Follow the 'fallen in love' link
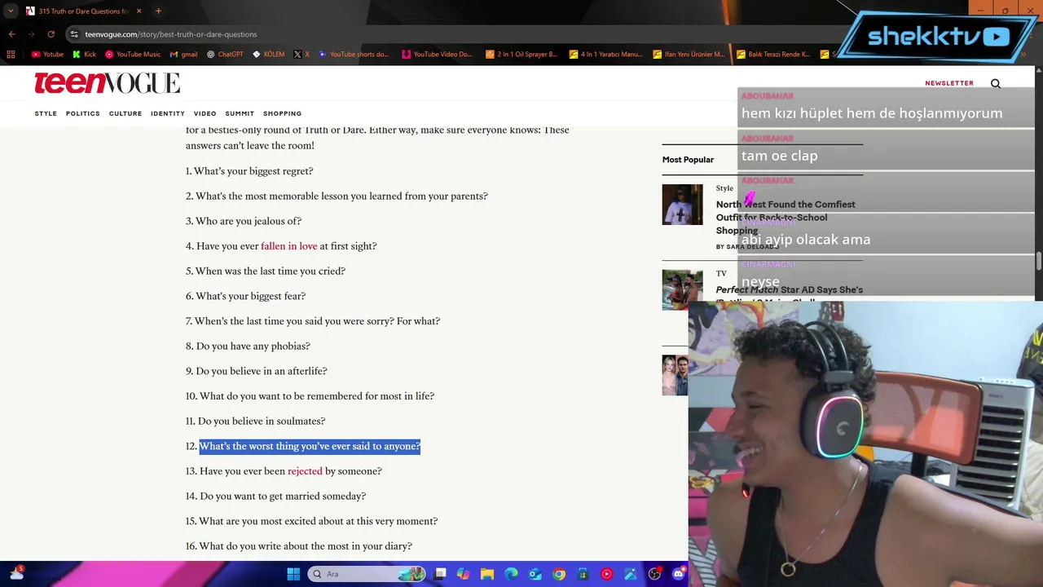This screenshot has height=587, width=1043. click(x=289, y=246)
